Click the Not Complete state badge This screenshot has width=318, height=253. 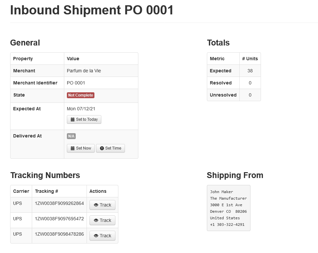coord(81,95)
